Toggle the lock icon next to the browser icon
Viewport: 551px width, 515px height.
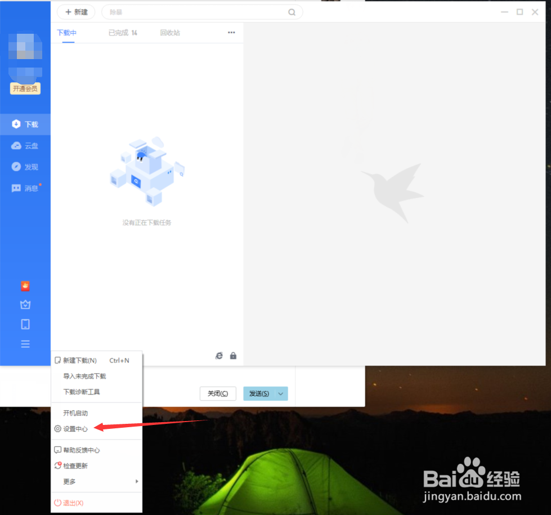233,355
